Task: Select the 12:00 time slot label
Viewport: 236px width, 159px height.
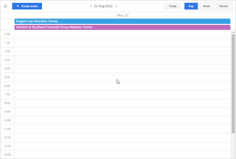Action: [7, 137]
